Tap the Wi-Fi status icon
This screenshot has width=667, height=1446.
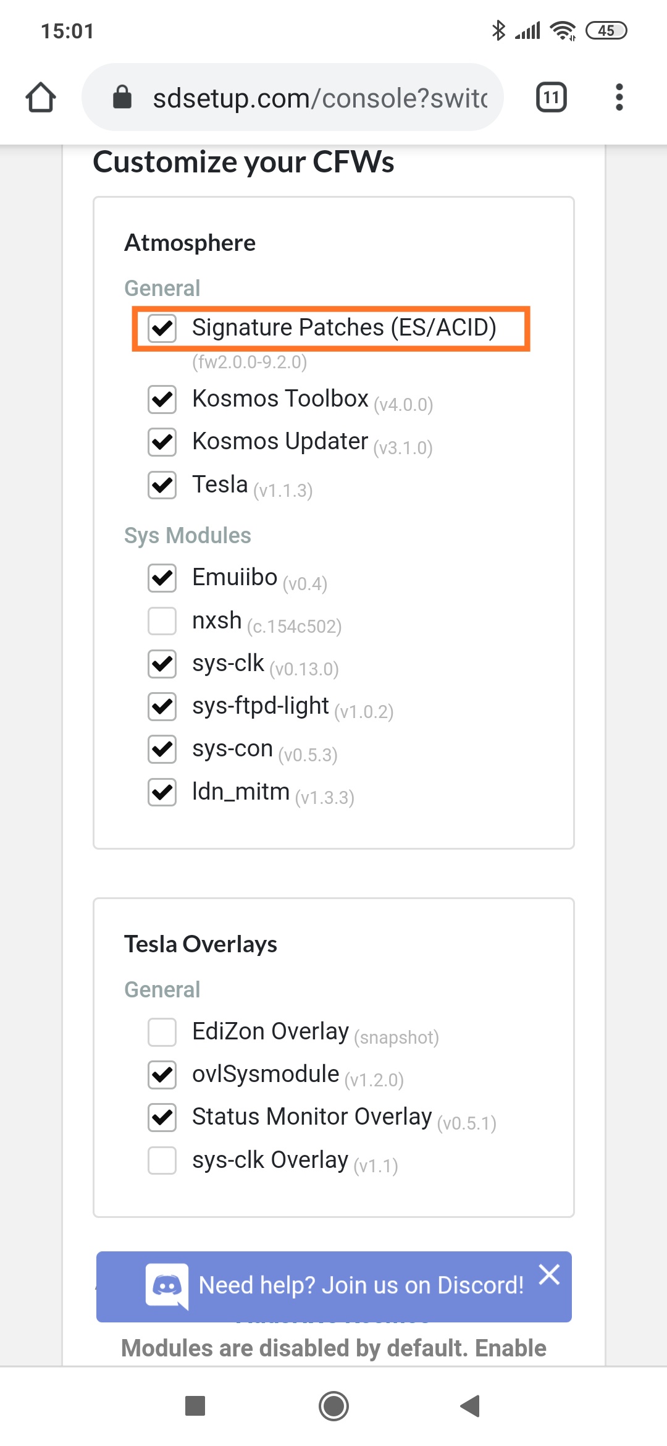(563, 30)
